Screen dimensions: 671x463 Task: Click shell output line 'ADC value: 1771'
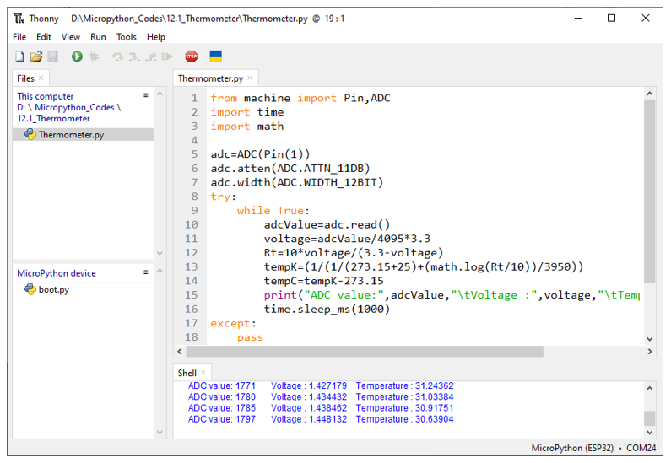[x=222, y=385]
